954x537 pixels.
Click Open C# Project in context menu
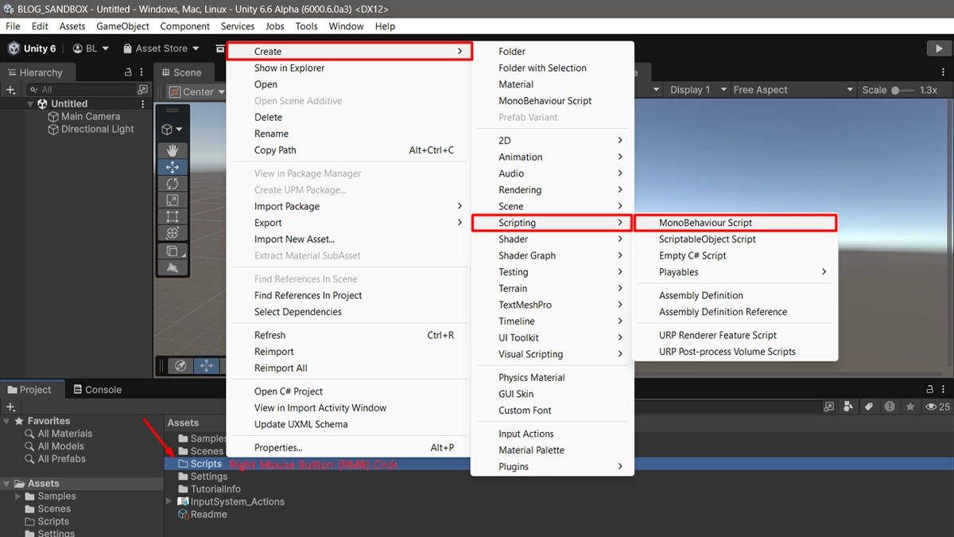click(x=350, y=391)
